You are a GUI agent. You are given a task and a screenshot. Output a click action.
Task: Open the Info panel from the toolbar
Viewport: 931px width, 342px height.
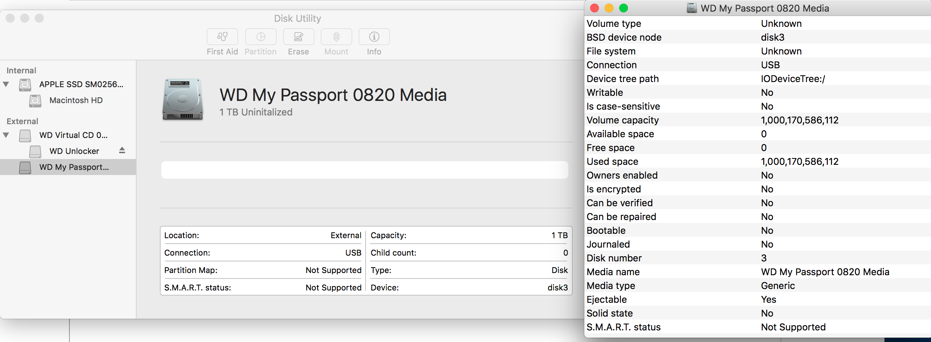(374, 41)
